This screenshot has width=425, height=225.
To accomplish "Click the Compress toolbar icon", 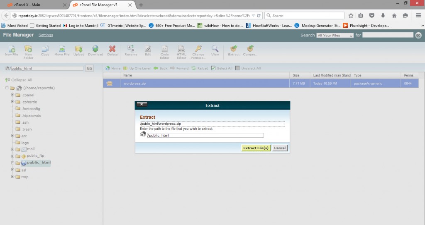I will pyautogui.click(x=250, y=49).
